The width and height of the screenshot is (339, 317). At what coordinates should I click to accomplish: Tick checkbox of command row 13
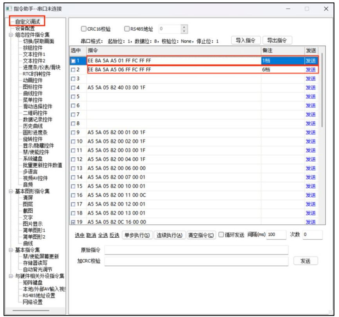(73, 168)
